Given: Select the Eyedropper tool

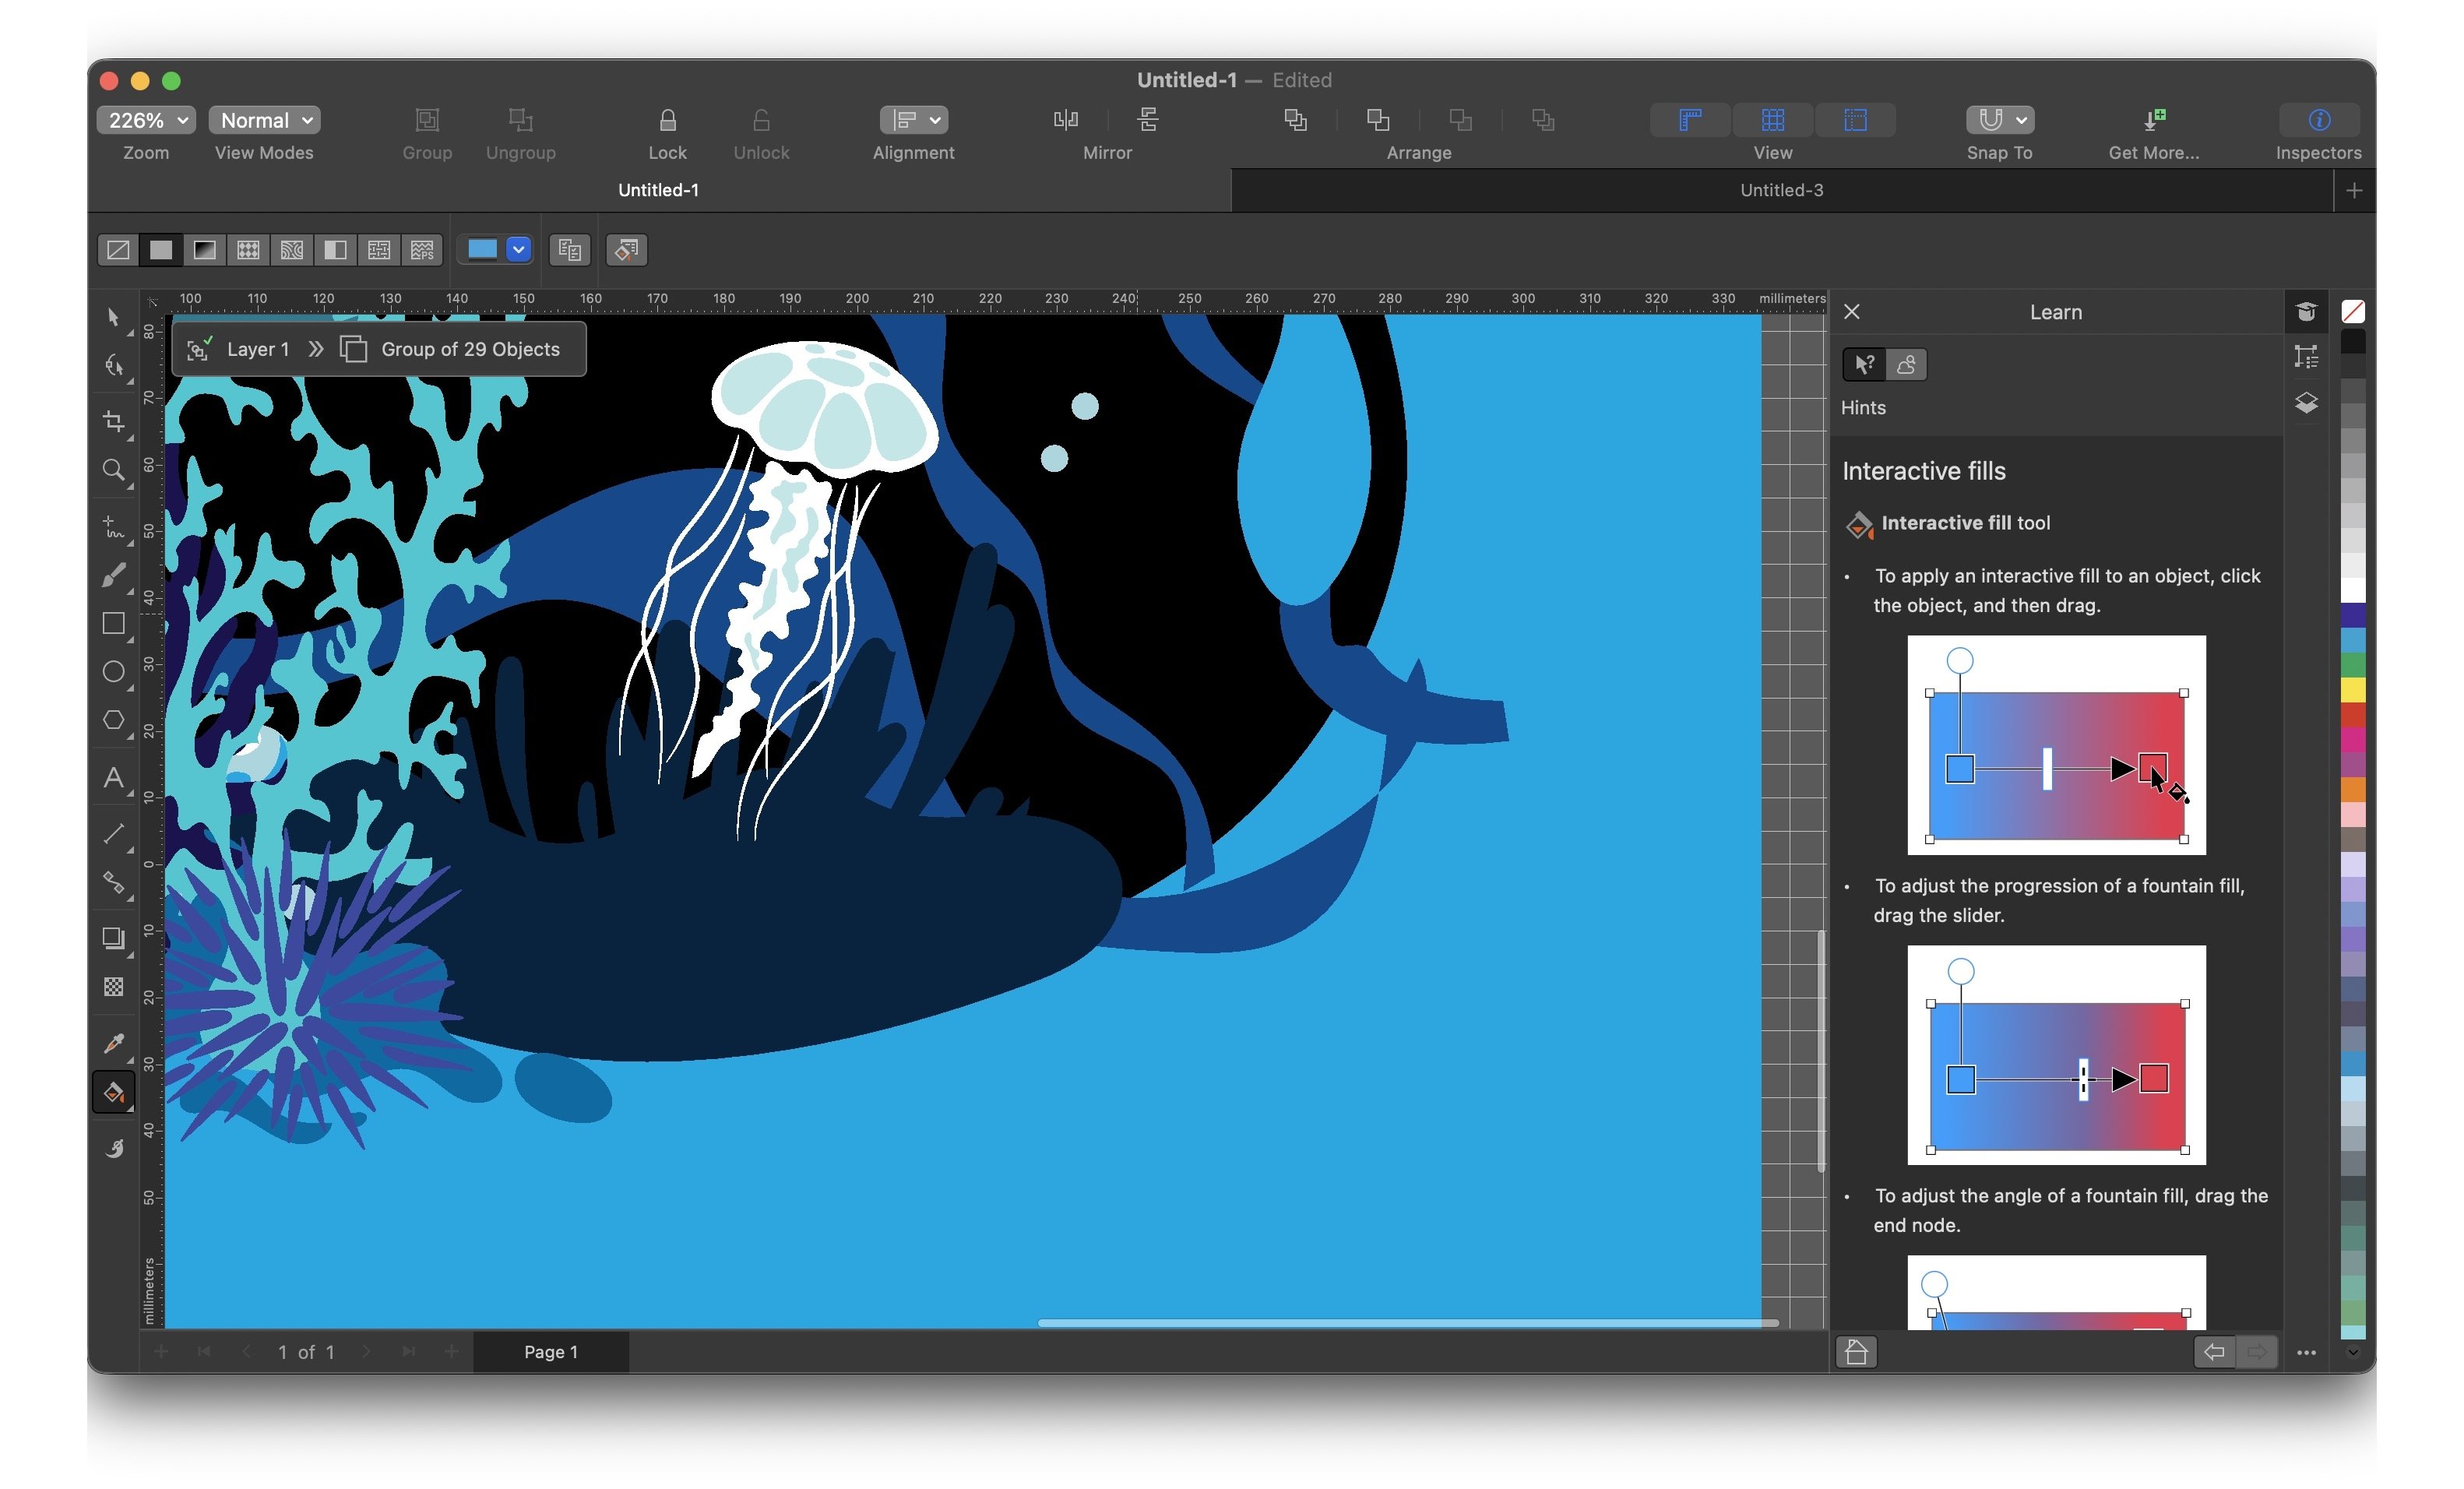Looking at the screenshot, I should pos(114,1043).
